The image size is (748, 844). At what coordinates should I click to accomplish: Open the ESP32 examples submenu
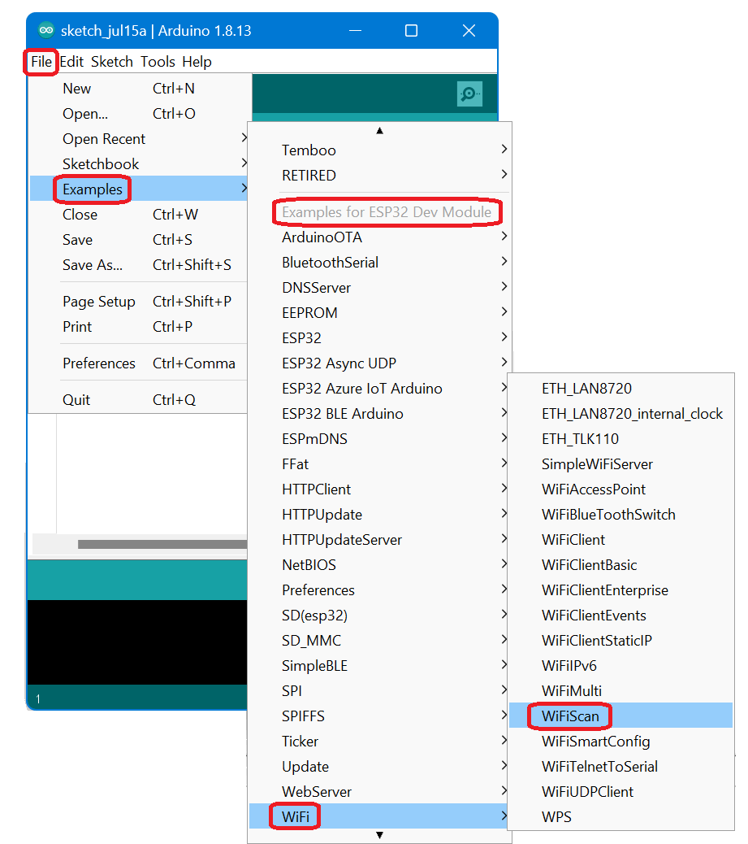[379, 338]
